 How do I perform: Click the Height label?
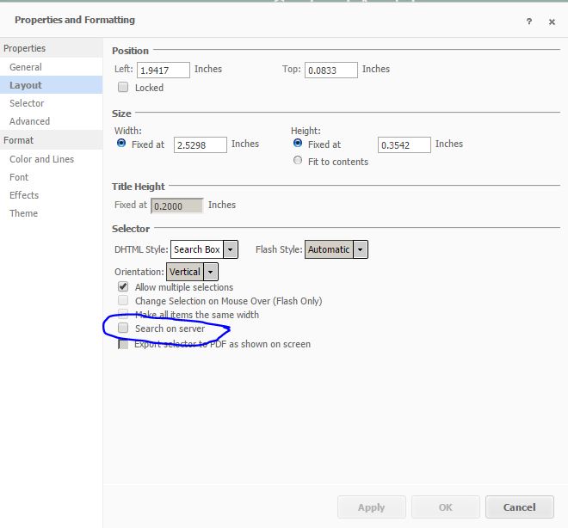click(306, 131)
